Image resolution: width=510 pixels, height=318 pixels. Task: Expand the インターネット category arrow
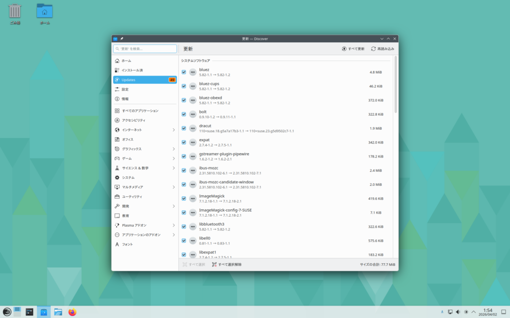coord(173,130)
